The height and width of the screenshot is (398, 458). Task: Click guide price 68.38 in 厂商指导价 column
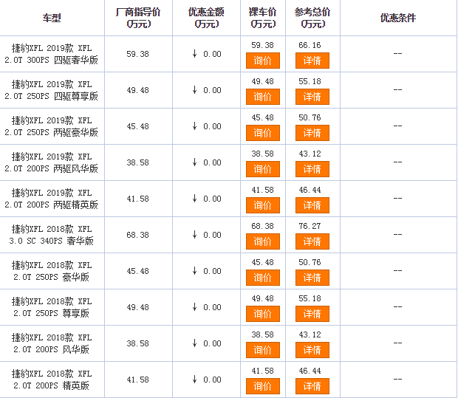click(137, 235)
